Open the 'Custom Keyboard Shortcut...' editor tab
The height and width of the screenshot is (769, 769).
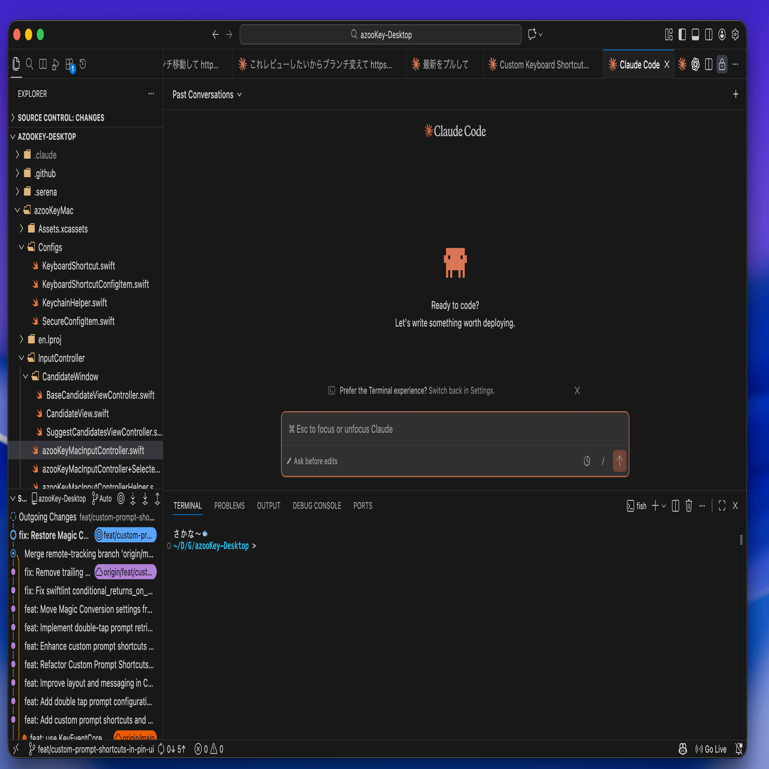[x=543, y=64]
